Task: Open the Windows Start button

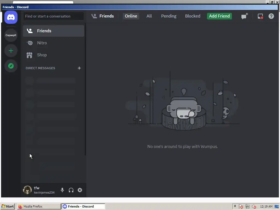Action: (7, 206)
